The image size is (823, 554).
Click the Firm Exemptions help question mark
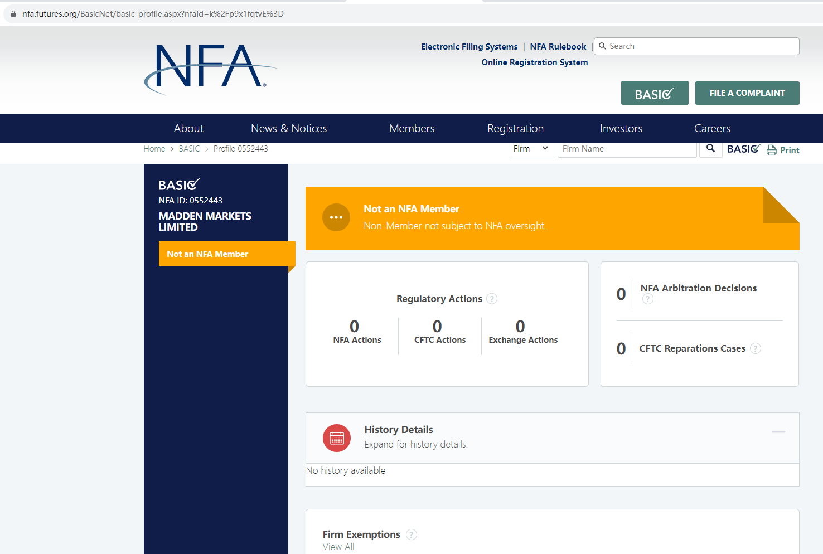click(411, 534)
